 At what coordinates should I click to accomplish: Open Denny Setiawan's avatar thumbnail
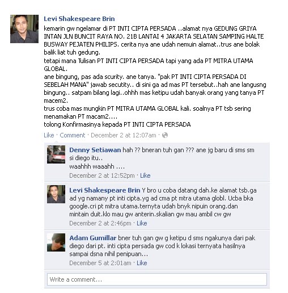point(56,154)
